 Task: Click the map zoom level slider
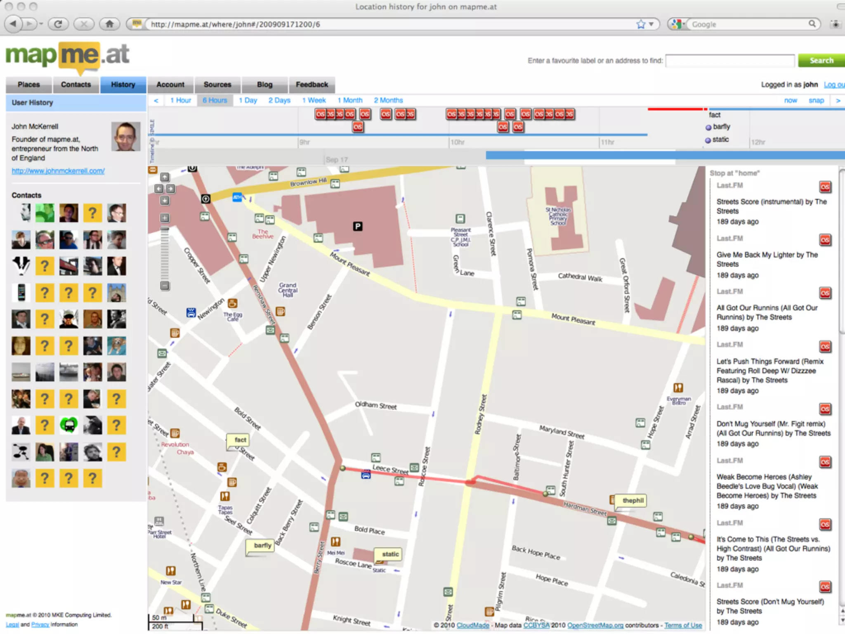coord(165,252)
